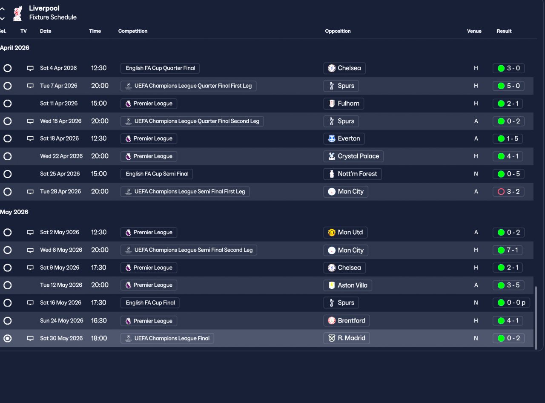This screenshot has height=403, width=545.
Task: Select the Sat 25 Apr 2026 fixture radio
Action: (x=7, y=174)
